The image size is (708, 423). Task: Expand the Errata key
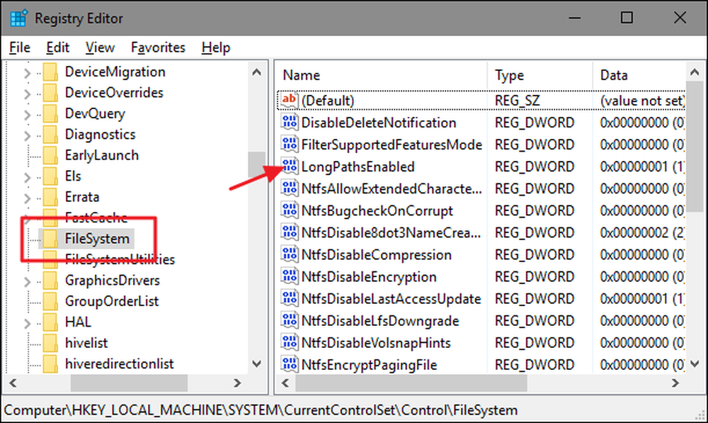point(27,198)
